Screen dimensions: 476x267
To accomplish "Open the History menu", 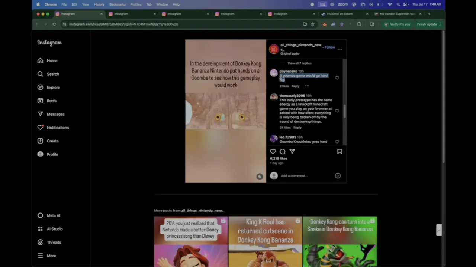I will tap(99, 4).
